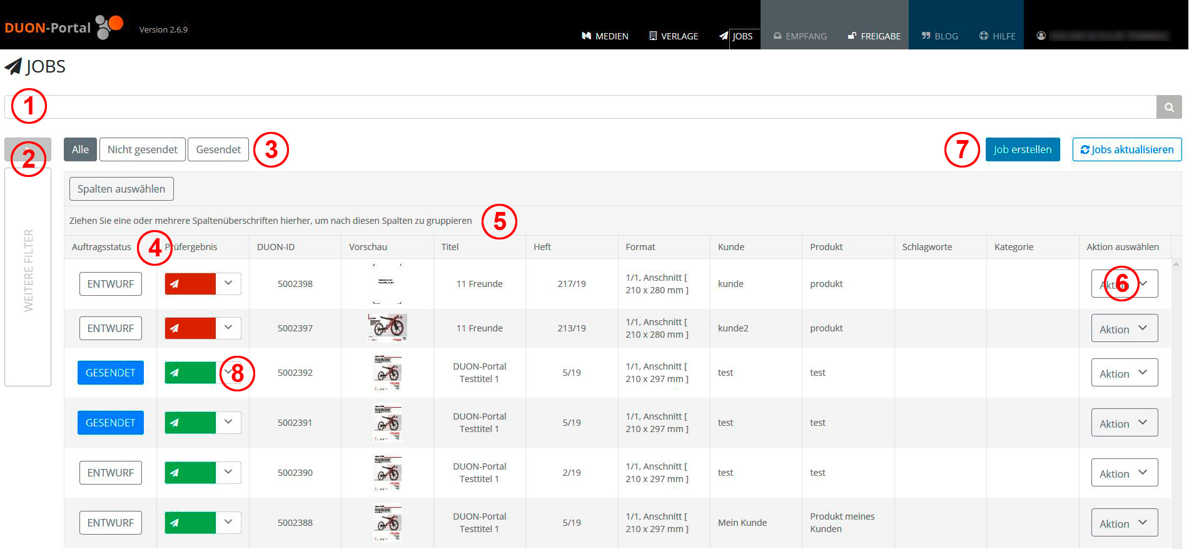Sort by Produkt column header
The width and height of the screenshot is (1189, 549).
pyautogui.click(x=826, y=247)
